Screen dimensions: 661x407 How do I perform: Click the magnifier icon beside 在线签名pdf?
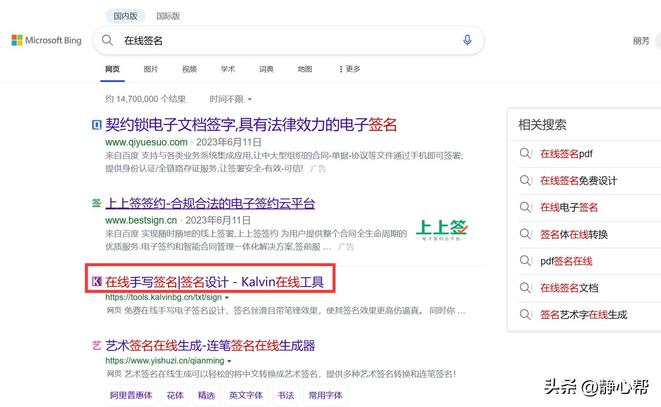click(524, 153)
